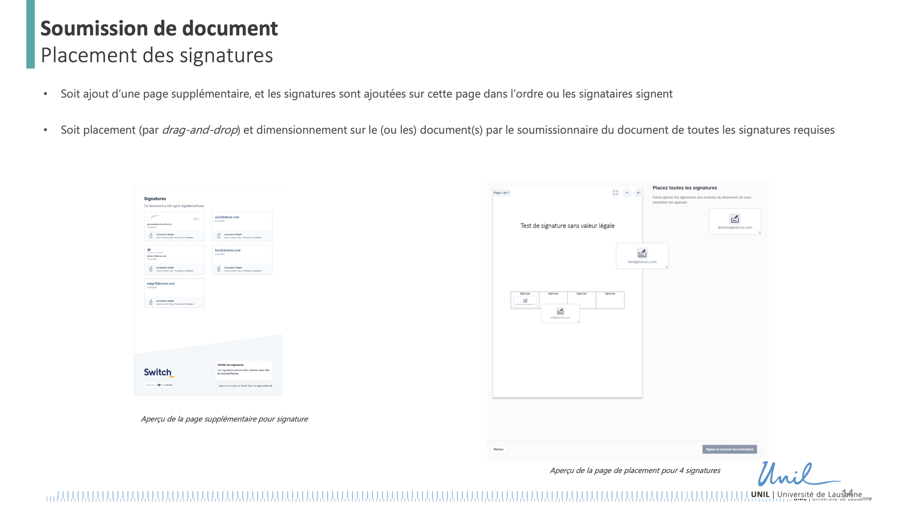Click the small signature placed in first Signé par cell
This screenshot has width=901, height=507.
[525, 301]
